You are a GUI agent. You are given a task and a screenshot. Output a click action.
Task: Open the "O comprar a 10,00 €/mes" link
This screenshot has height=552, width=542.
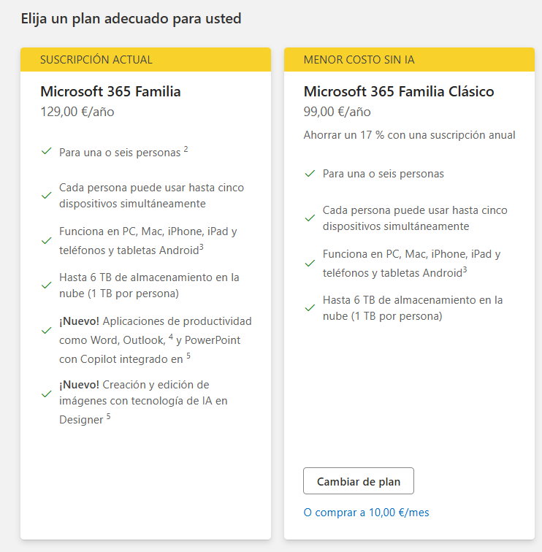[366, 513]
